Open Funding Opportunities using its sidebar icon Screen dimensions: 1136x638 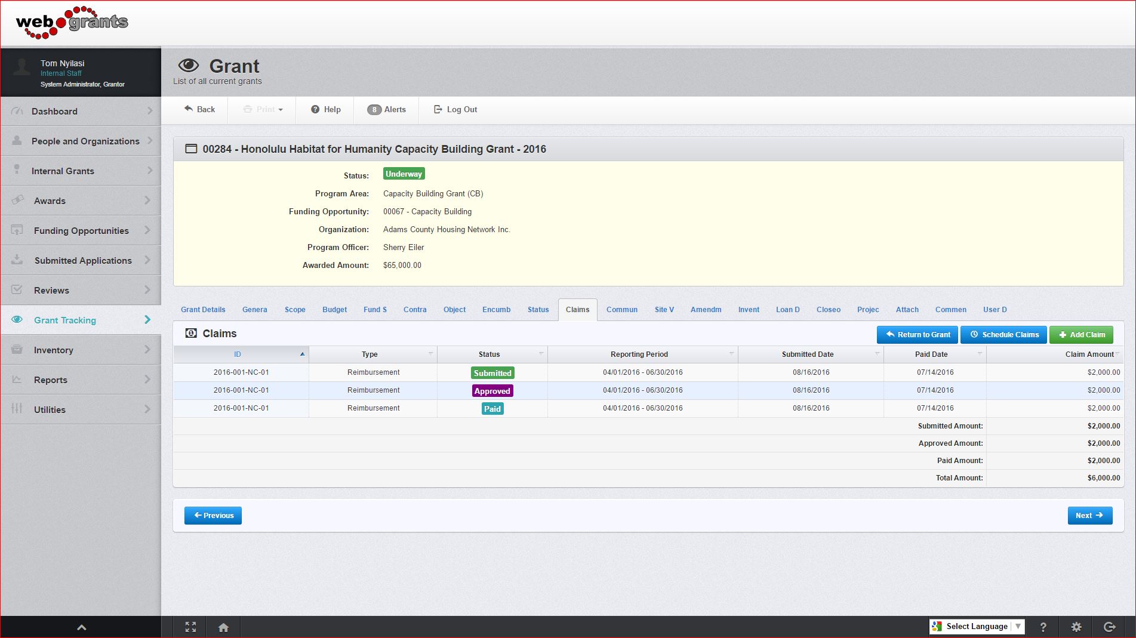(x=16, y=230)
